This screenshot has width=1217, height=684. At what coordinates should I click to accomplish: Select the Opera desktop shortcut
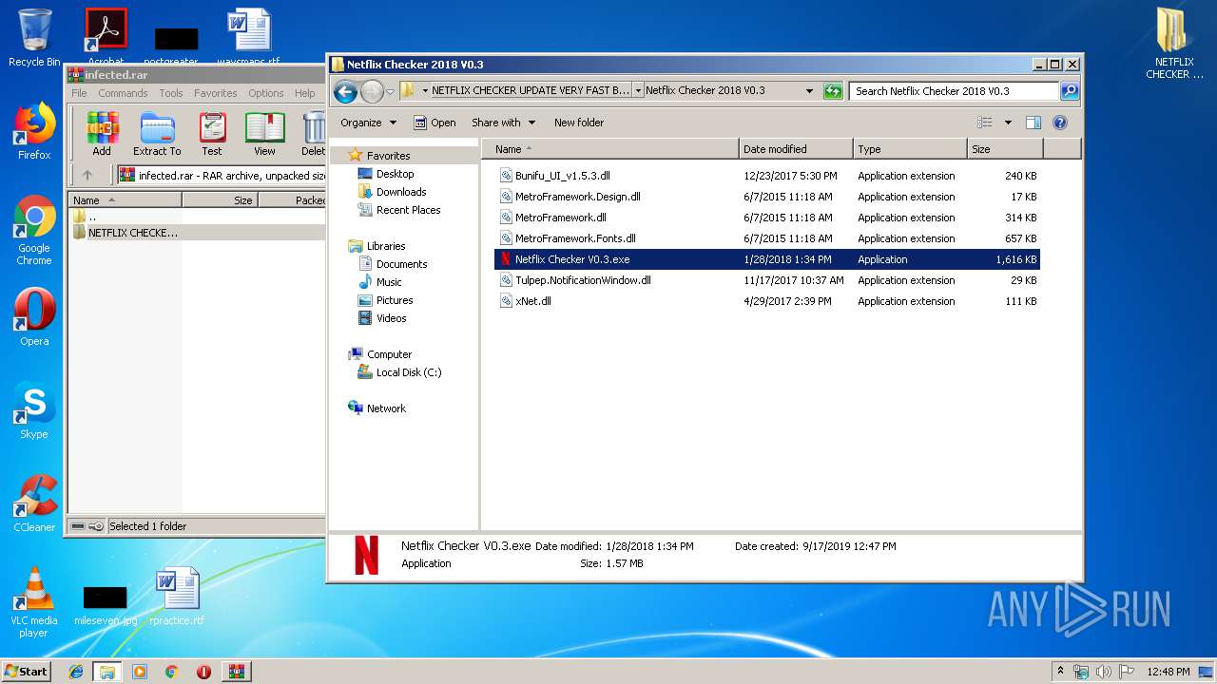(x=34, y=317)
